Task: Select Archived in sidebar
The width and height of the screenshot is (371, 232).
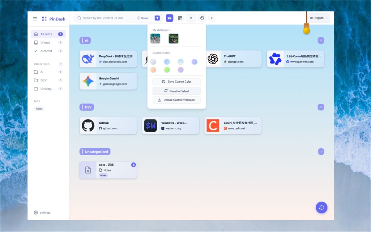Action: 48,51
